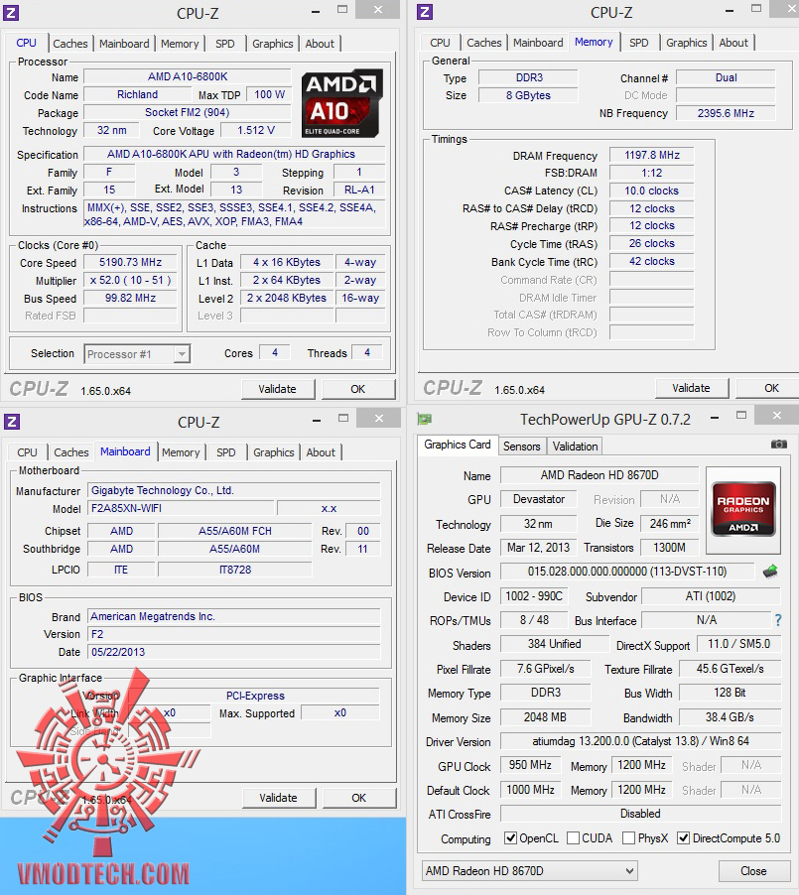Open About tab in top-left CPU-Z window
Viewport: 799px width, 895px height.
[320, 44]
